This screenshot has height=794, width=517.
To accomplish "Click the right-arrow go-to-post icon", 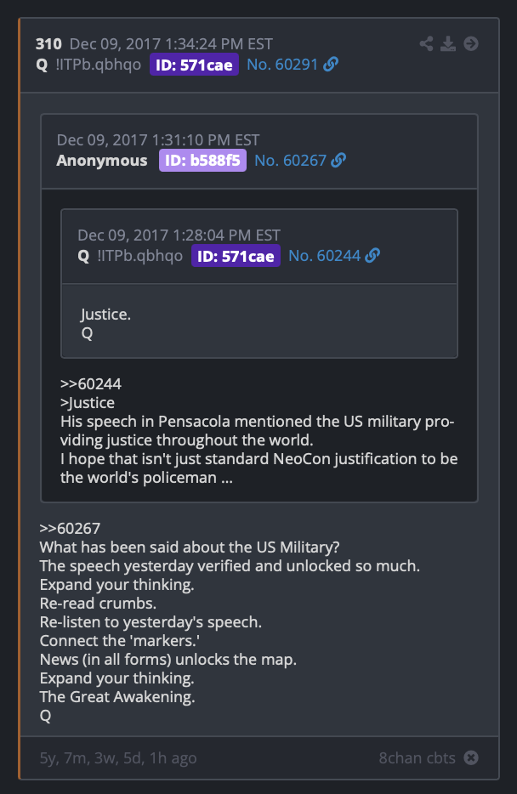I will click(x=471, y=43).
